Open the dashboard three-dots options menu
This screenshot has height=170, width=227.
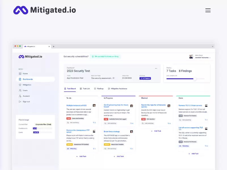click(156, 68)
